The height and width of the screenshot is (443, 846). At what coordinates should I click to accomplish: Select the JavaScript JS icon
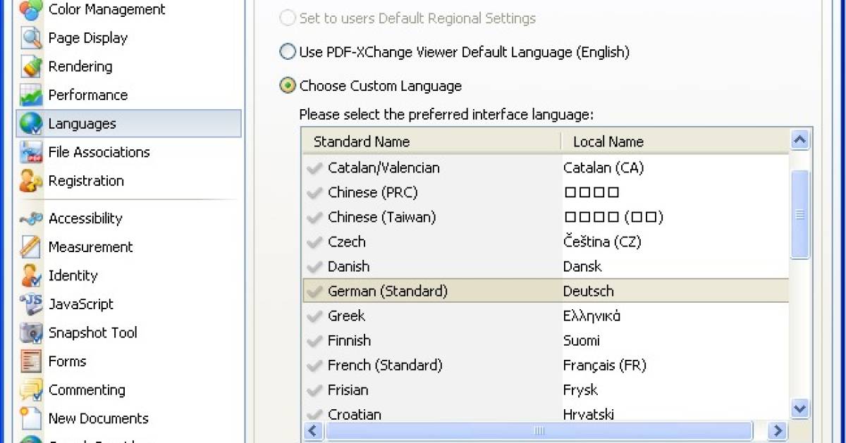click(30, 304)
